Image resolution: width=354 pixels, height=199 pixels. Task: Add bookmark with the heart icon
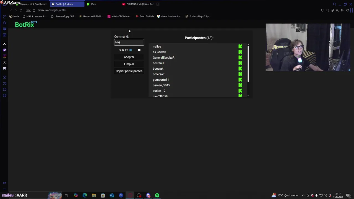(347, 10)
